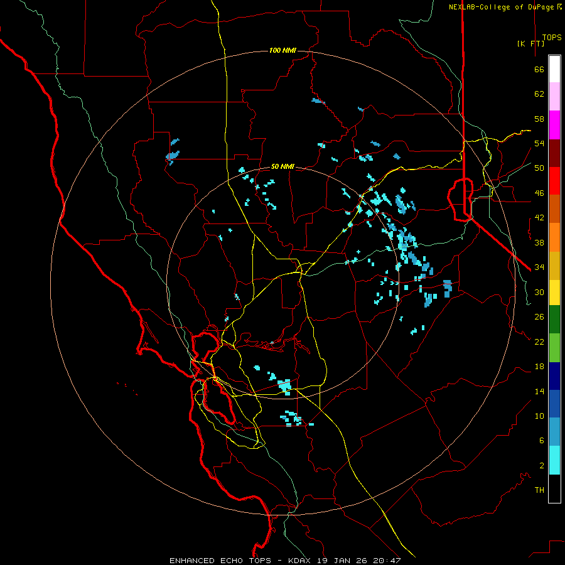Click the '50' legend value

[539, 168]
